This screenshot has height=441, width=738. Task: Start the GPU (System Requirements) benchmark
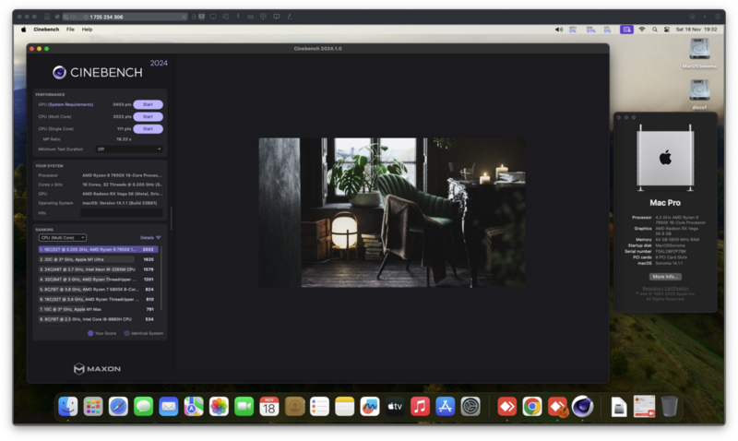coord(148,104)
